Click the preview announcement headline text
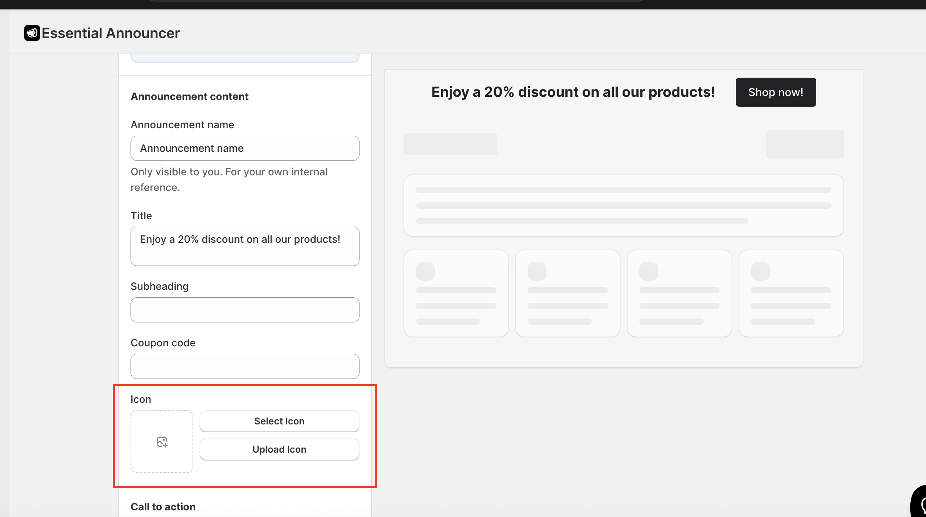Image resolution: width=926 pixels, height=517 pixels. click(573, 92)
